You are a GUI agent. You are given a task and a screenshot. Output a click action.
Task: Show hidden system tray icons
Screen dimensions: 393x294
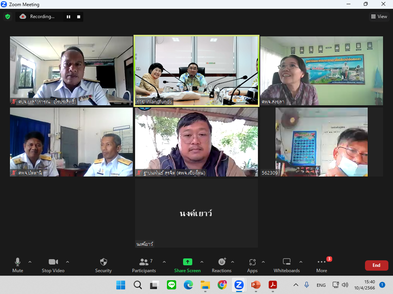pyautogui.click(x=296, y=285)
